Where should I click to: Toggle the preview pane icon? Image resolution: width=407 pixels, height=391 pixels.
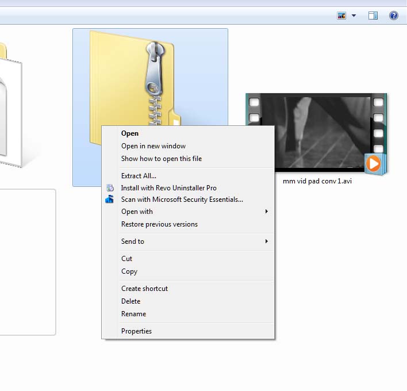coord(373,16)
